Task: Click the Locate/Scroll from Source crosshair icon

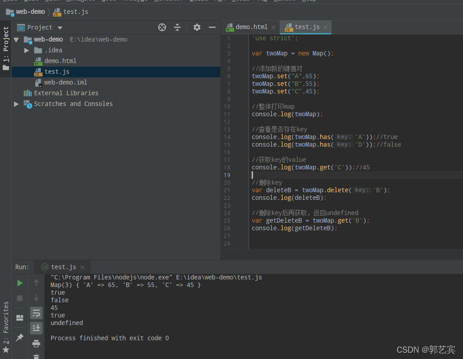Action: click(162, 27)
